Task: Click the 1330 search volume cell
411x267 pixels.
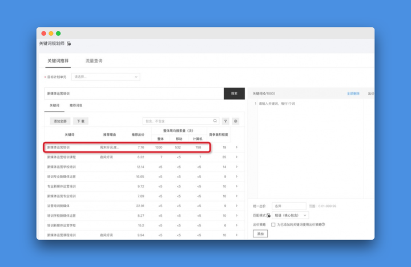Action: [159, 147]
